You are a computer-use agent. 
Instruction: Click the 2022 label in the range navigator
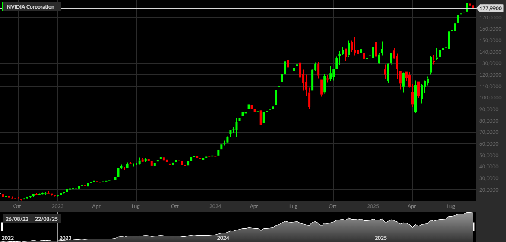tap(8, 238)
